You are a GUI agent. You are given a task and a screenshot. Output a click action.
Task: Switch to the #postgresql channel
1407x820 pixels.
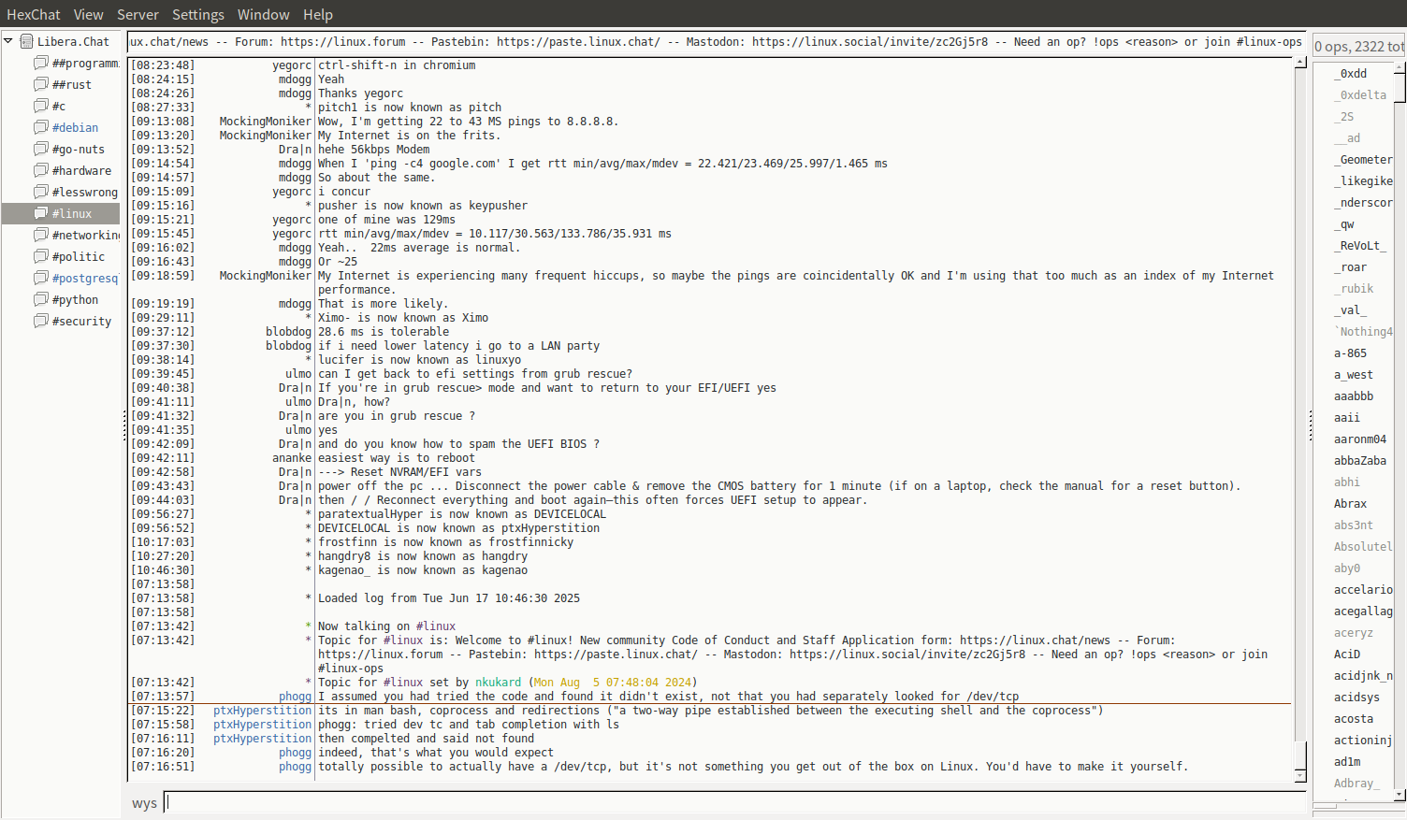tap(84, 278)
